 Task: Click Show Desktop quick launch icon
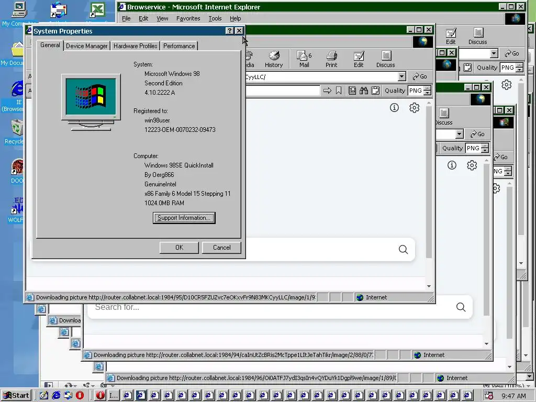(43, 396)
